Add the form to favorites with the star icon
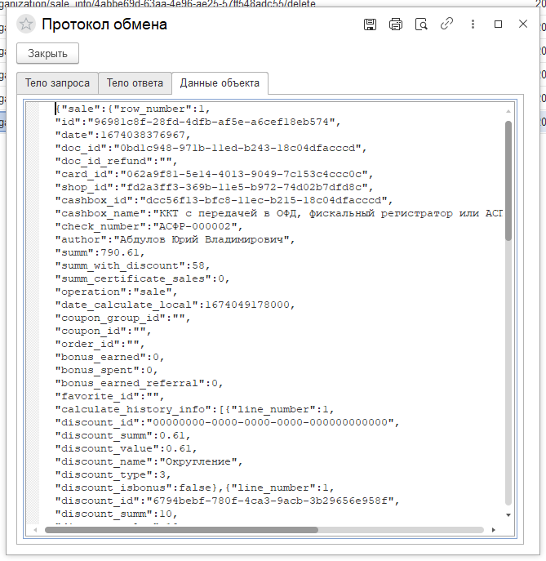 [x=26, y=24]
